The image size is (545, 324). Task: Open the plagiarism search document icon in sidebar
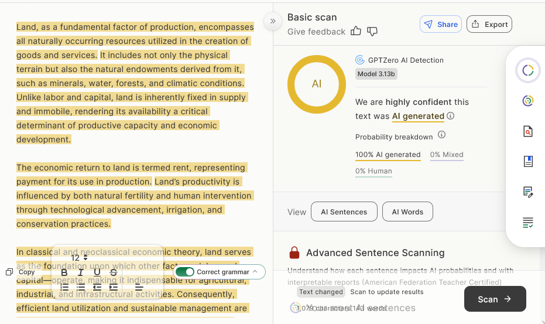pos(528,131)
